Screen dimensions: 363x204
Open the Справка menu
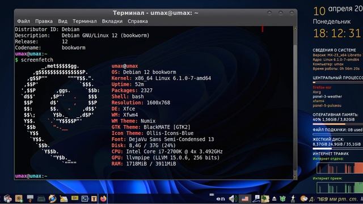point(137,22)
